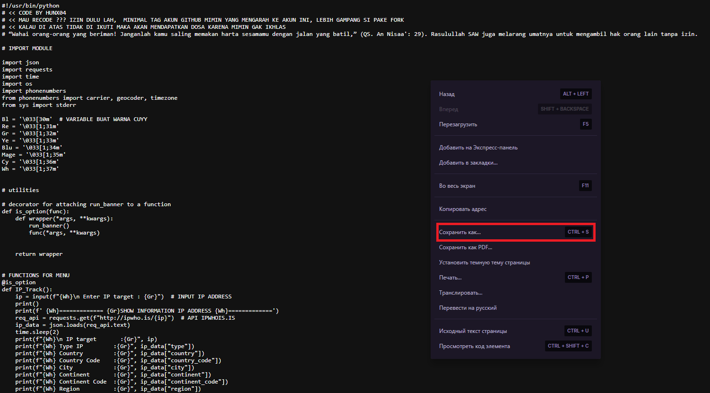710x393 pixels.
Task: Select 'Транслировать...' to cast the page
Action: point(460,293)
